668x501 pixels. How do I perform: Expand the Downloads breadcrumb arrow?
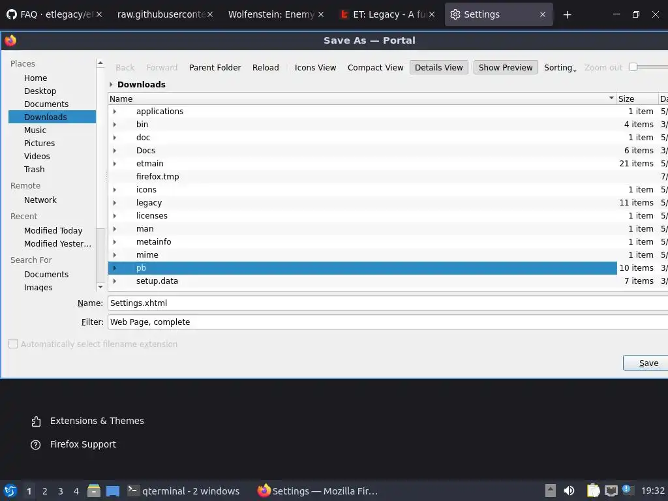(x=111, y=84)
